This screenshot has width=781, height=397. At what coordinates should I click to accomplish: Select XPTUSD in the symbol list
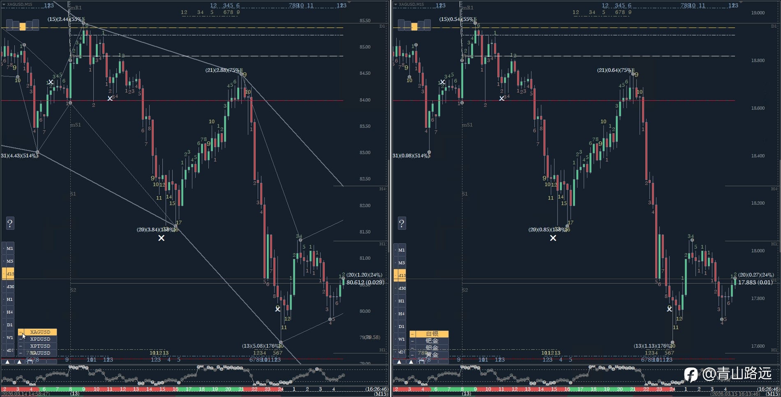(40, 346)
